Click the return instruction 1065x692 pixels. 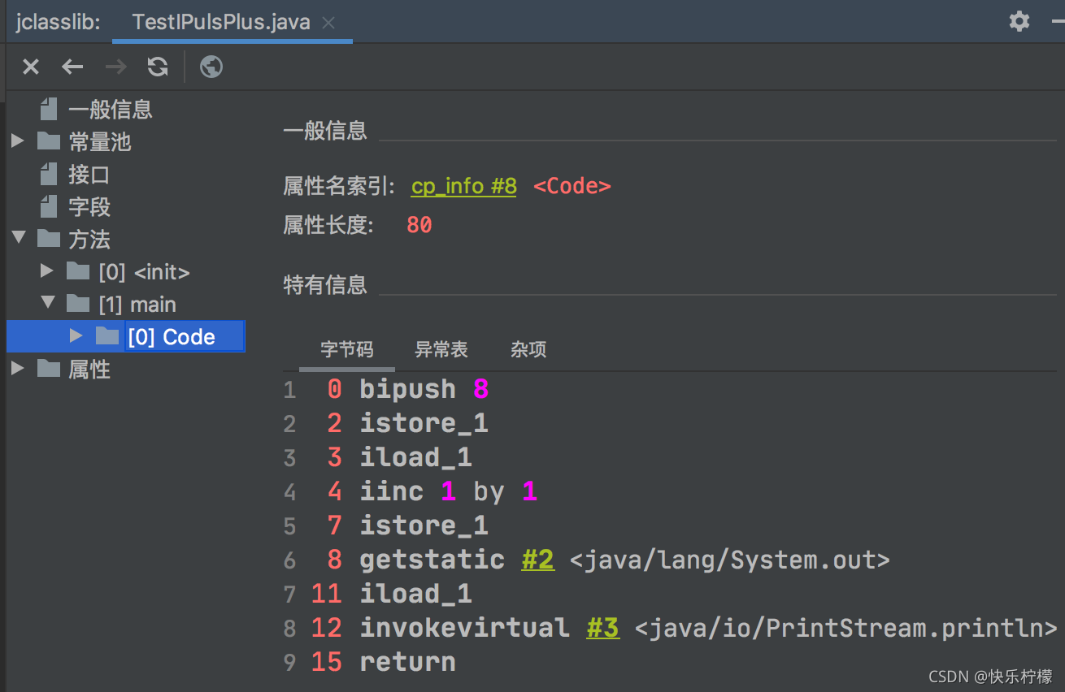coord(407,662)
